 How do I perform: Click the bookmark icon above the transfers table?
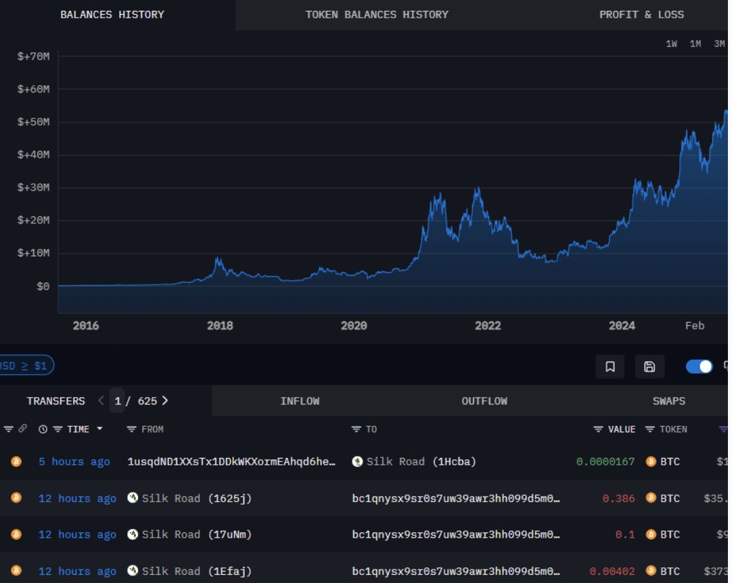tap(610, 366)
